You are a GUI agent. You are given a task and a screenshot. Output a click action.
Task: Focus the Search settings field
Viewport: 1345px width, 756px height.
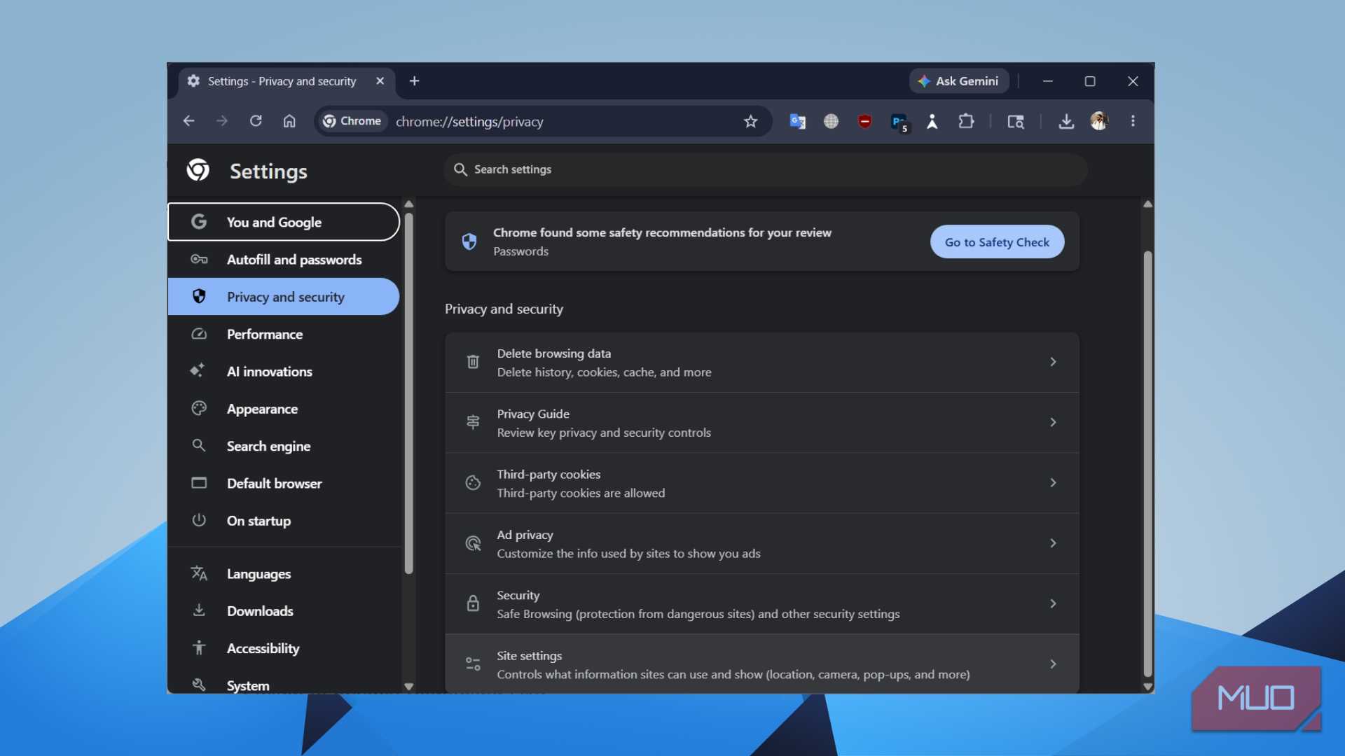pos(765,169)
